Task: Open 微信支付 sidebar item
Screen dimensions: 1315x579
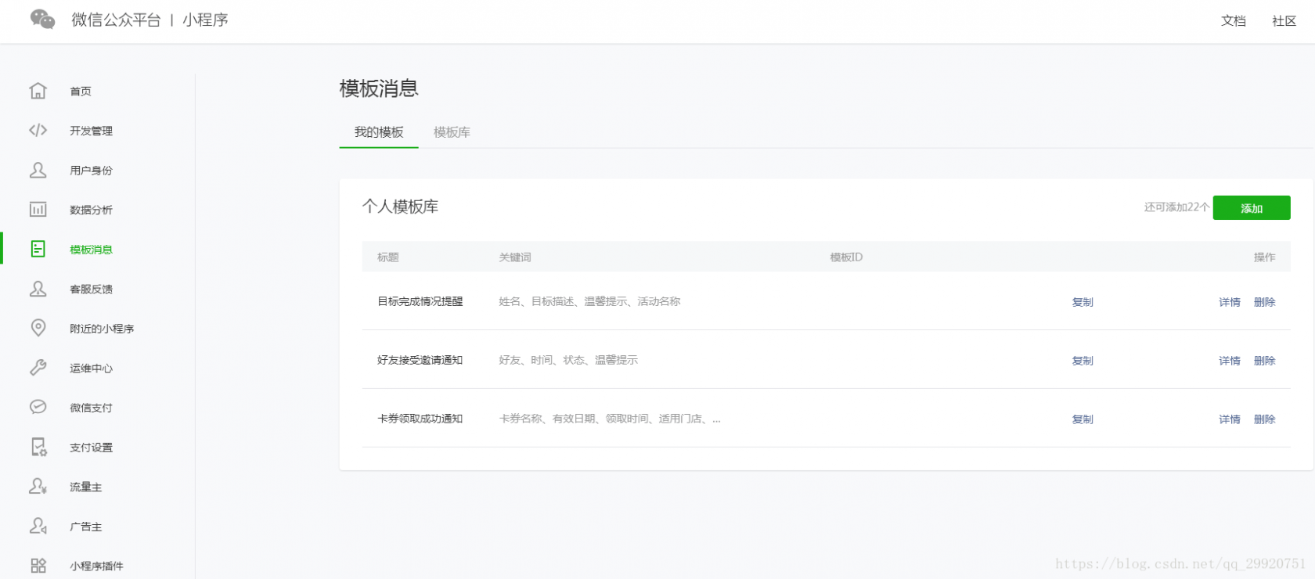Action: click(91, 408)
